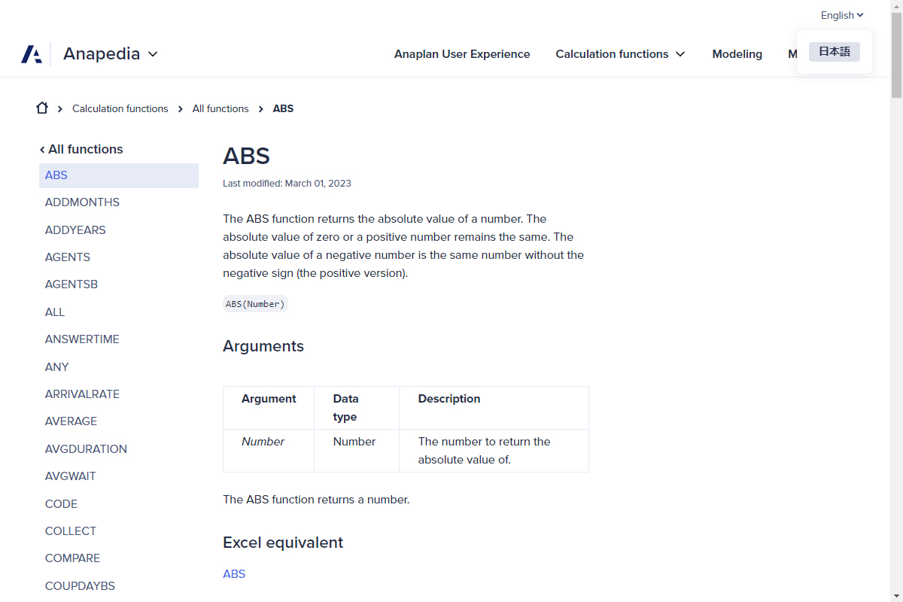Viewport: 903px width, 602px height.
Task: Open the Excel equivalent ABS link
Action: coord(234,573)
